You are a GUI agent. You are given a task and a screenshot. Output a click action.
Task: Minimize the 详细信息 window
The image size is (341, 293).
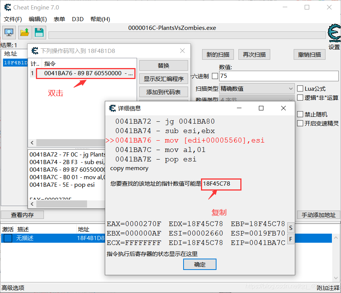239,108
